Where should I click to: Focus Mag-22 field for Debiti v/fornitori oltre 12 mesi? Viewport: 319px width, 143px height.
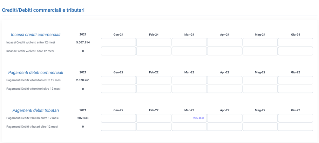(260, 89)
